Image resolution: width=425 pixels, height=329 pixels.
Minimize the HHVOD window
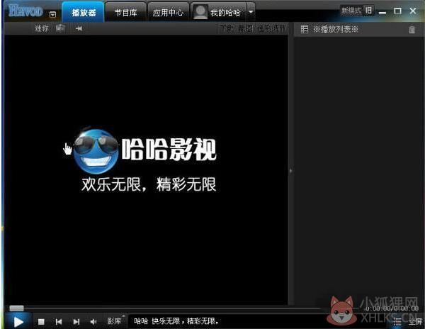[382, 12]
